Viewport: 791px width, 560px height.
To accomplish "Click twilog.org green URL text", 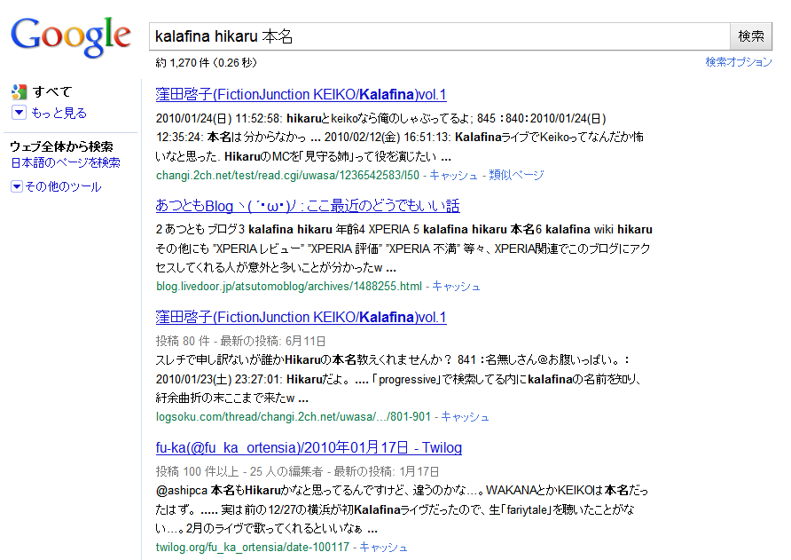I will [253, 547].
